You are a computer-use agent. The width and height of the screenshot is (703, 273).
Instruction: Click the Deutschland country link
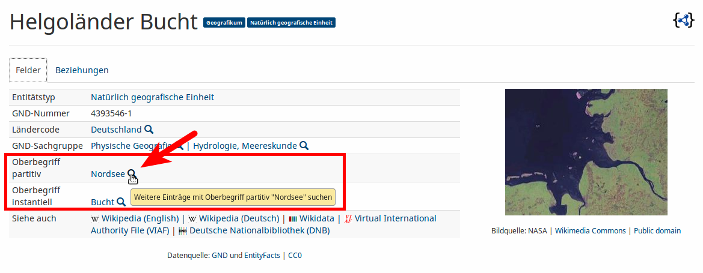(x=116, y=130)
